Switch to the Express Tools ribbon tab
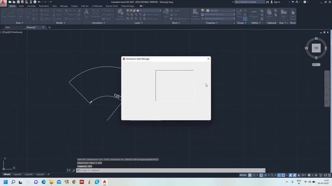 (x=112, y=6)
